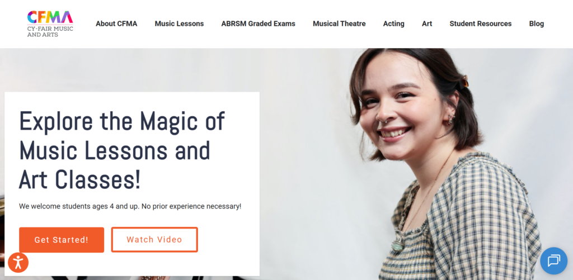Click the colorful CFMA lettering in logo

click(50, 17)
